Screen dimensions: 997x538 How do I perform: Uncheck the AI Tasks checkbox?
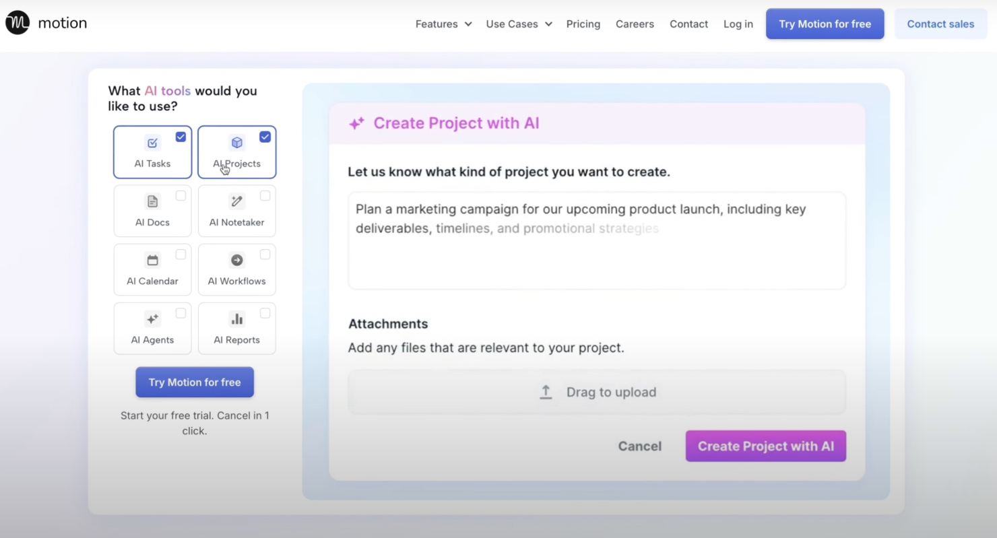181,137
